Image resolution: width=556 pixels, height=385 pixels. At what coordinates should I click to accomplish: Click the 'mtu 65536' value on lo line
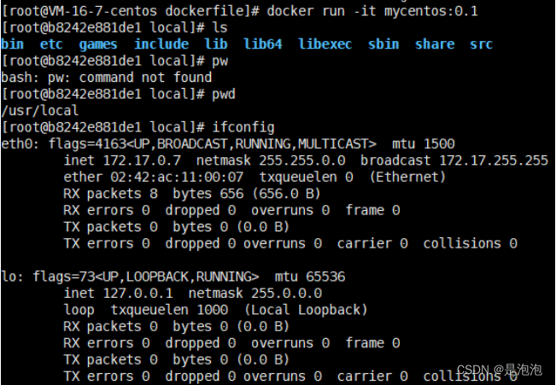tap(310, 277)
